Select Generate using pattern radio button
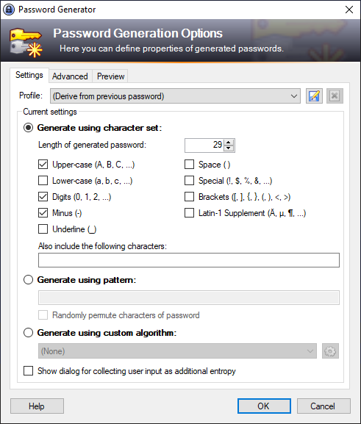 click(x=28, y=279)
